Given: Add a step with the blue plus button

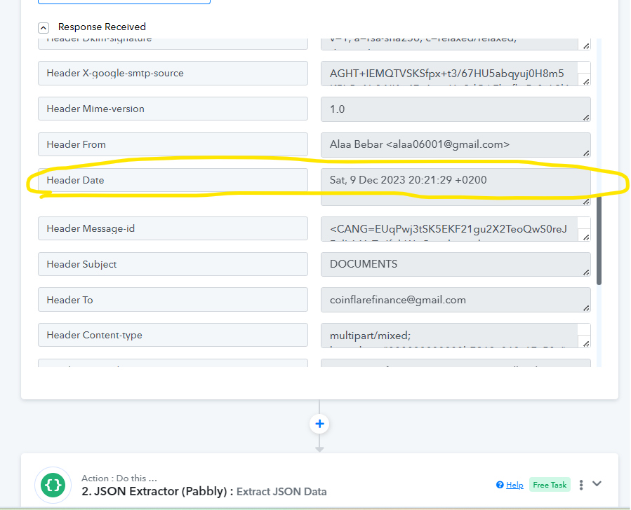Looking at the screenshot, I should click(319, 424).
